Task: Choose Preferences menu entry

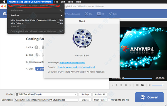Action: (36, 11)
